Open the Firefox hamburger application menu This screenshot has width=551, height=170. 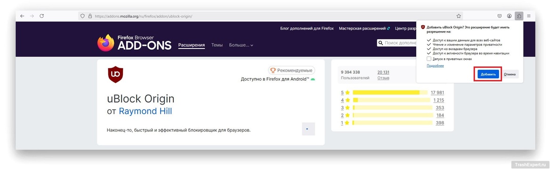click(529, 16)
